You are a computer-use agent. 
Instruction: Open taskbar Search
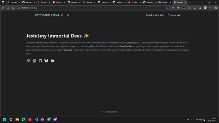[11, 120]
